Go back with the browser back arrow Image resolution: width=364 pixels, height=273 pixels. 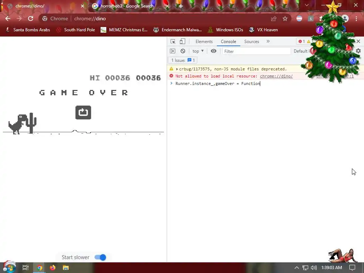click(x=8, y=18)
